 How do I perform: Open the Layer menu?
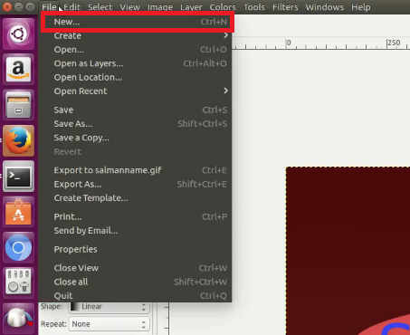pos(191,7)
